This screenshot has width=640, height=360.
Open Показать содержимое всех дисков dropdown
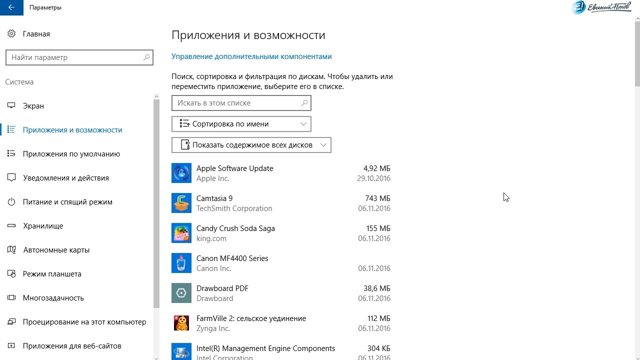[x=251, y=145]
